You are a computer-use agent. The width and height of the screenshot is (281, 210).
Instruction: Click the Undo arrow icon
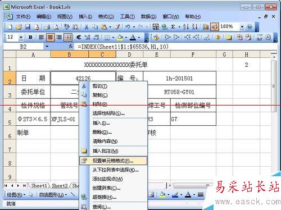click(128, 27)
